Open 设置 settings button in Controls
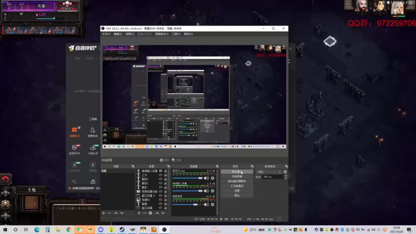The image size is (416, 234). coord(237,191)
